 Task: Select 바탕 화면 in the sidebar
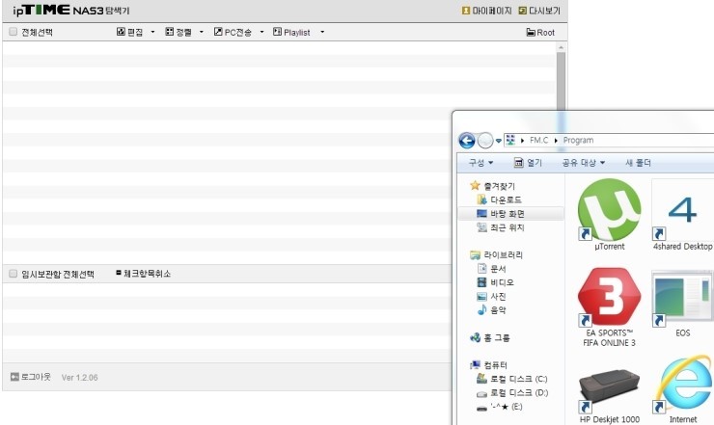coord(510,213)
